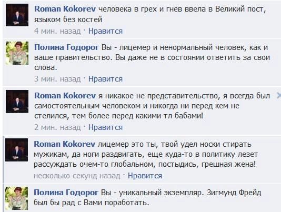
Task: Remove comment using the X icon at right edge
Action: (x=278, y=96)
